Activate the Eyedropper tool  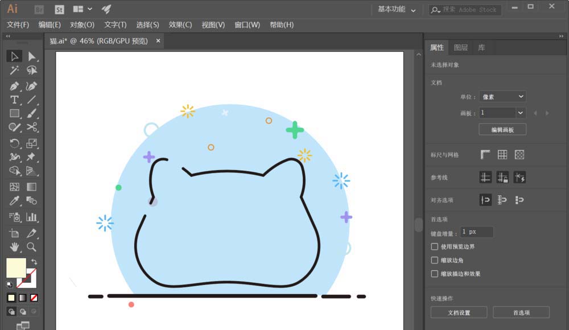14,201
